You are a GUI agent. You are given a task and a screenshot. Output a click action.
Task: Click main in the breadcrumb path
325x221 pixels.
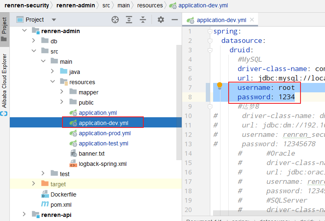coord(124,5)
